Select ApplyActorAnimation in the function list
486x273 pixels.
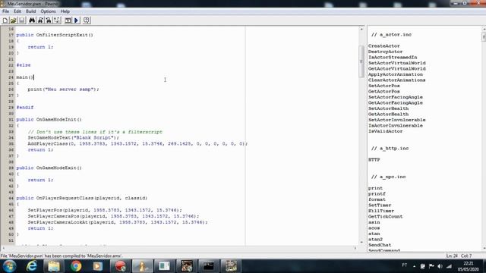point(395,74)
